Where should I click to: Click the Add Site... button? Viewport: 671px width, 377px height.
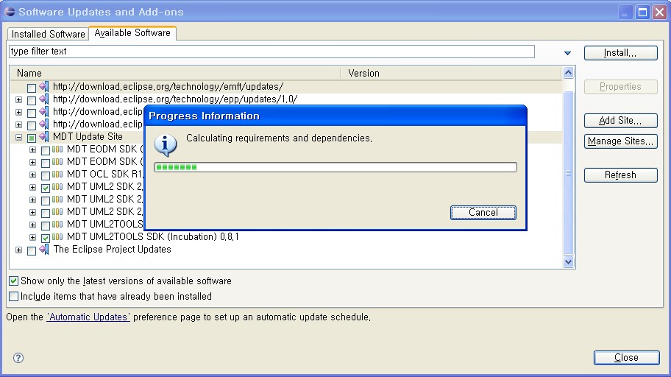[620, 121]
